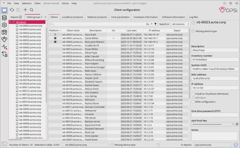The width and height of the screenshot is (240, 148).
Task: Copy opsi-host-key with the copy icon
Action: point(237,124)
